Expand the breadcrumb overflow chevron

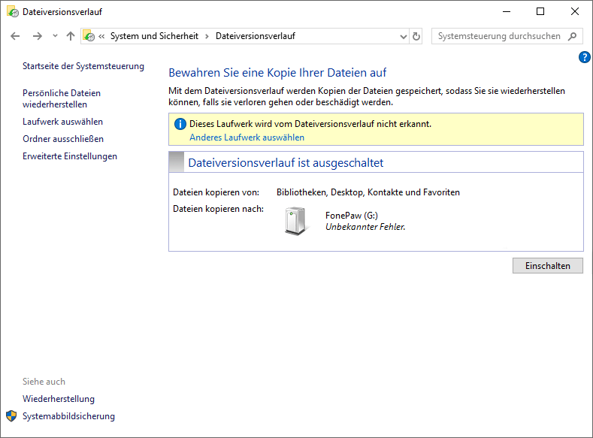101,36
